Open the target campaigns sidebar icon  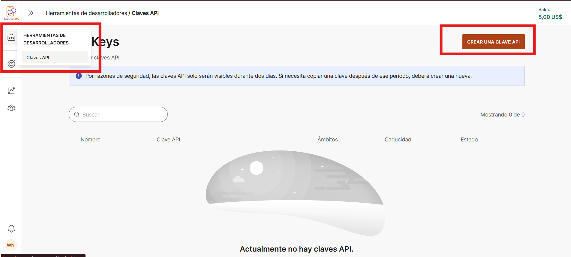click(11, 64)
